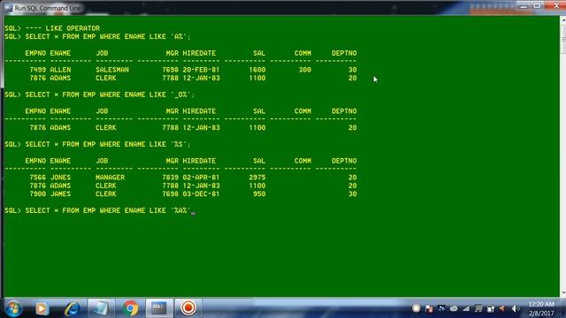
Task: Click the ENAME value JAMES
Action: (x=60, y=194)
